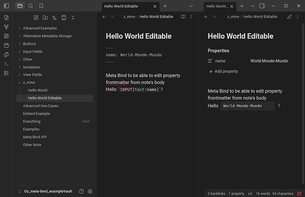Open the help icon

tap(81, 191)
